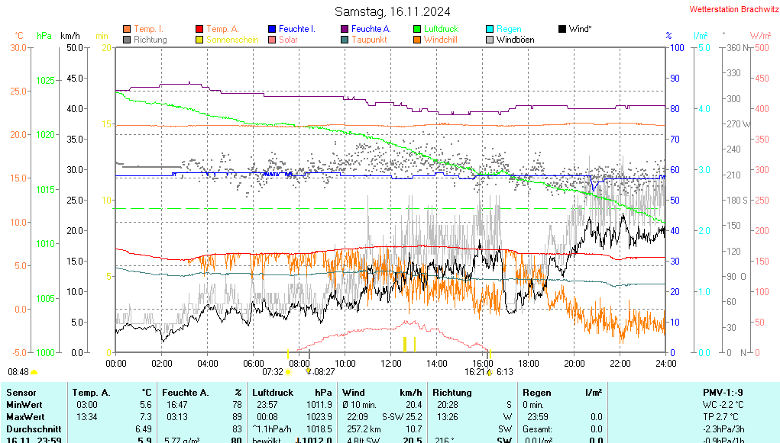Click the blue Feuchte I. legend square
The width and height of the screenshot is (780, 443).
(272, 29)
